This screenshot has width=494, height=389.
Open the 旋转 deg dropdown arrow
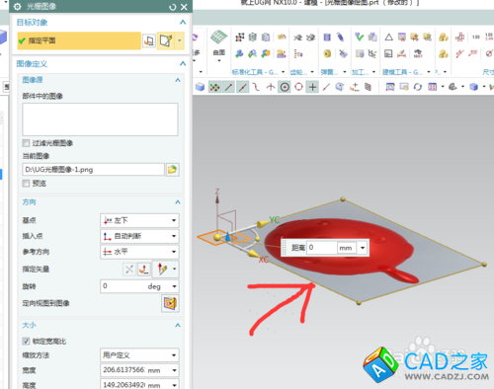tap(174, 286)
